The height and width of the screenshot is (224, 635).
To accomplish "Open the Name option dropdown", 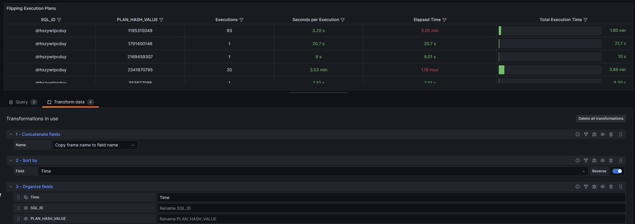I will point(95,145).
